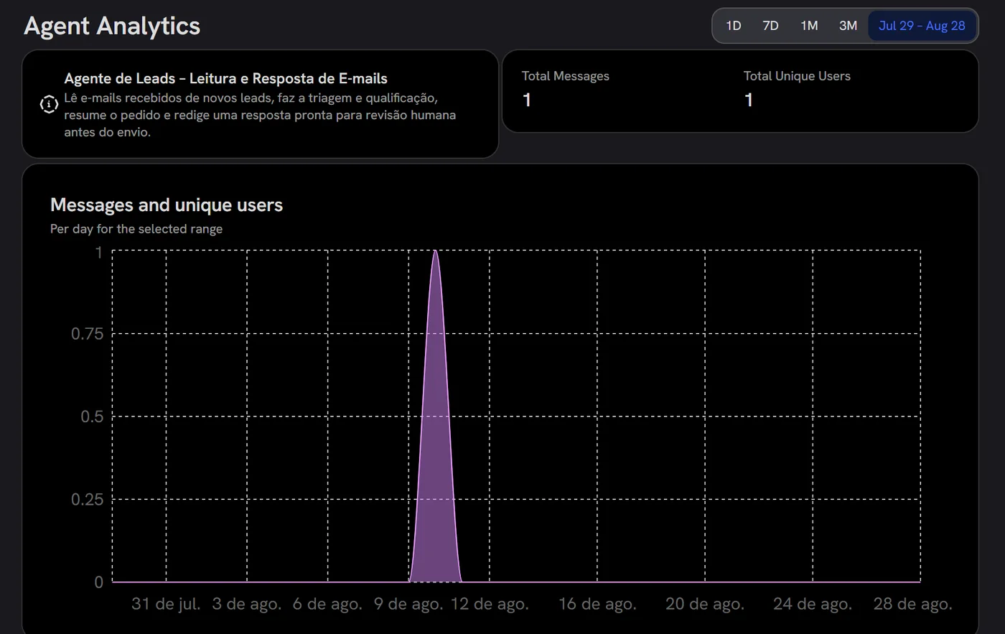Click the 16 de ago. axis label
This screenshot has height=634, width=1005.
[597, 604]
